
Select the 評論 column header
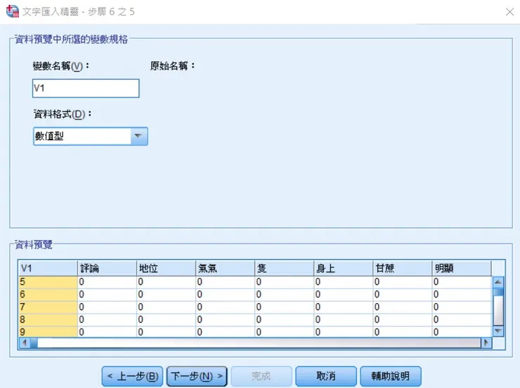[x=107, y=268]
